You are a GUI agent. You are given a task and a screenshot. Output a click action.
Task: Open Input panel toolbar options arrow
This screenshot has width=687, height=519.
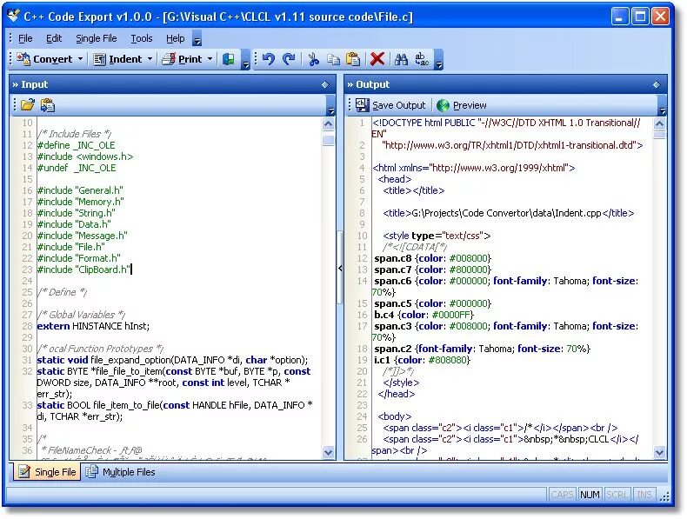(330, 106)
